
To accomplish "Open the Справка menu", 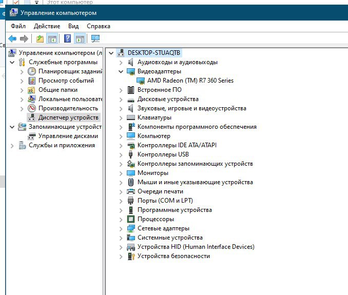I will coord(99,26).
